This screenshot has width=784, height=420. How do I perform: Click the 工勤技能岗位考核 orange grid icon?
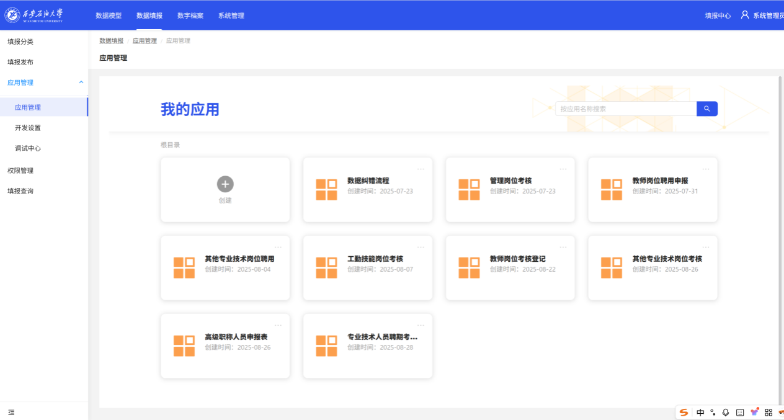click(326, 268)
